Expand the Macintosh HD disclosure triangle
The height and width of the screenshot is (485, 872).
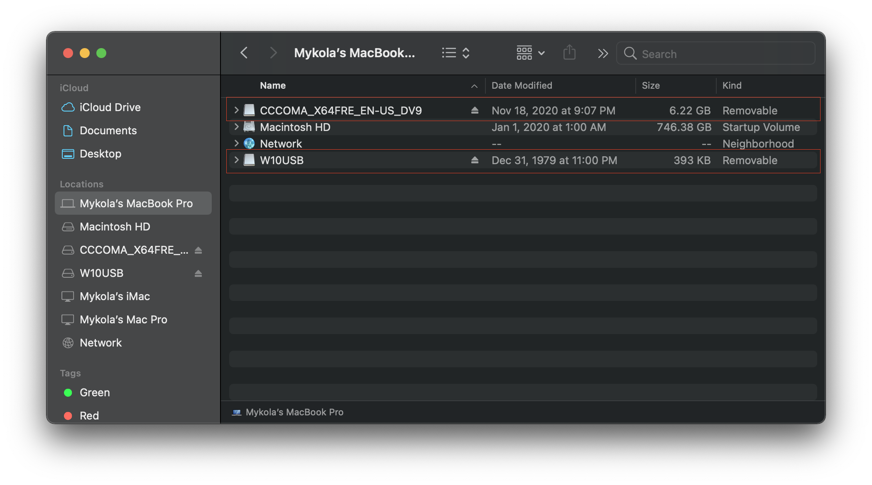click(x=235, y=126)
